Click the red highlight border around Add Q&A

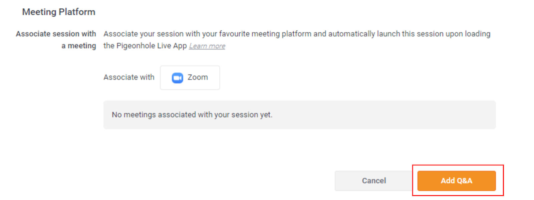click(x=503, y=180)
